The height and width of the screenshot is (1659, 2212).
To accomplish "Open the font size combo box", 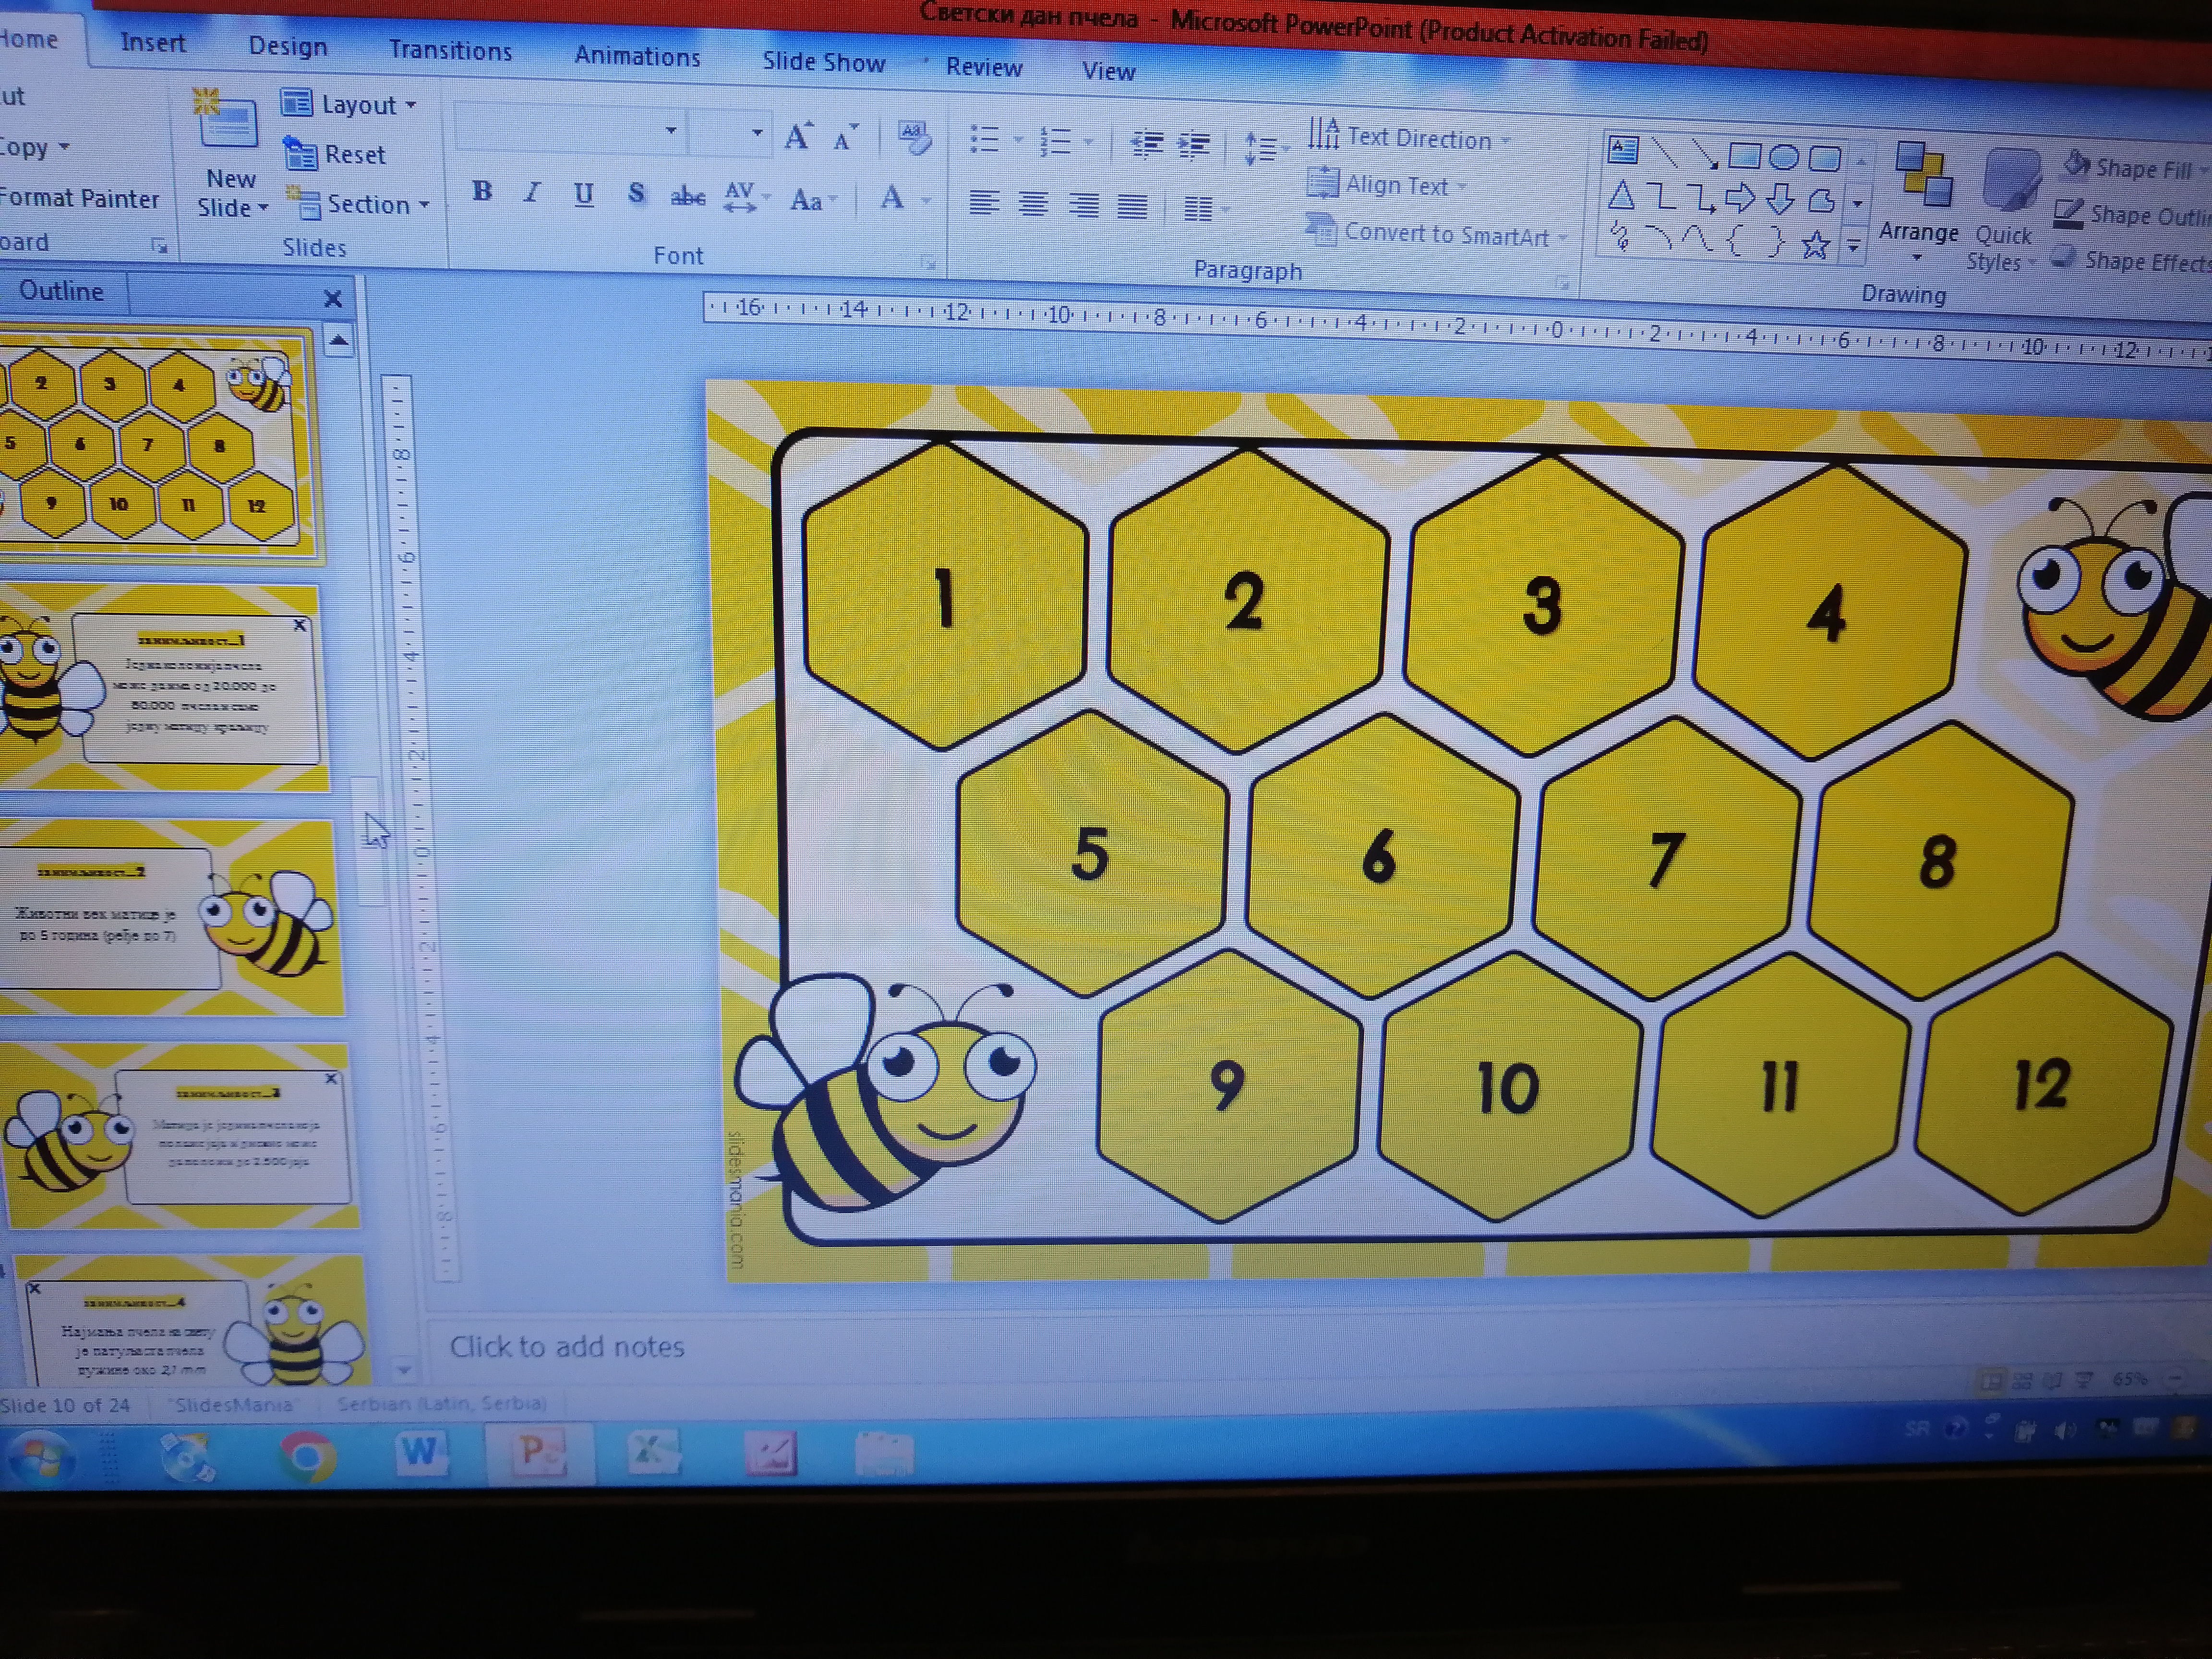I will tap(730, 133).
